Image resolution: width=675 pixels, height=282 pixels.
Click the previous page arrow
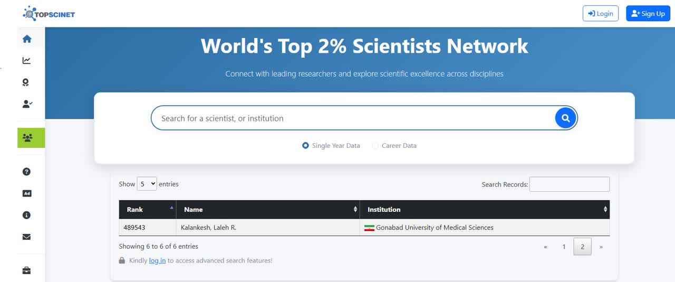(x=545, y=247)
